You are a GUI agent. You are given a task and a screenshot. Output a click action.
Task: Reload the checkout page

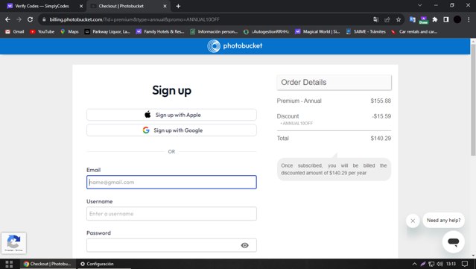pyautogui.click(x=30, y=19)
